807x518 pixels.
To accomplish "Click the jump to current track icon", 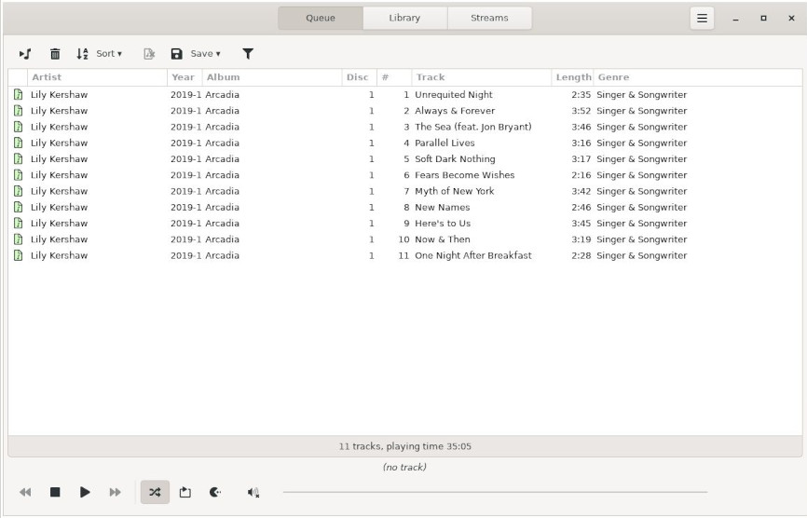I will coord(25,54).
